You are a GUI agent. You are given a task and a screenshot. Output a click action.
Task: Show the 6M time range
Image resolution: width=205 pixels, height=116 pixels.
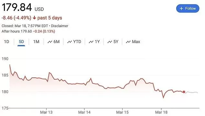(54, 42)
